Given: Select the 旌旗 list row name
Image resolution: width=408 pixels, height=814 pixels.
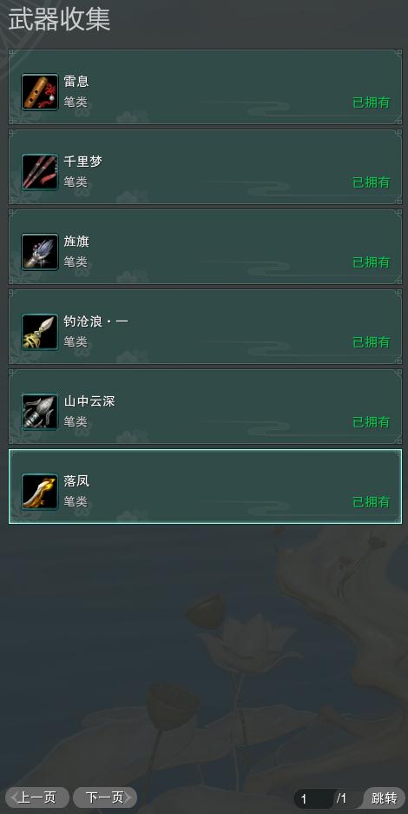Looking at the screenshot, I should pos(76,241).
